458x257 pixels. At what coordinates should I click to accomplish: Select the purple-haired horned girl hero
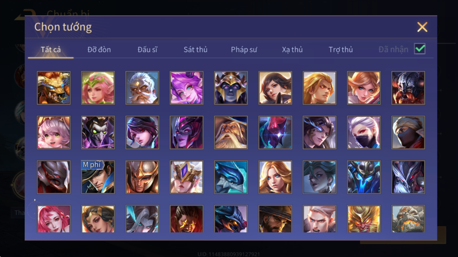(x=186, y=88)
